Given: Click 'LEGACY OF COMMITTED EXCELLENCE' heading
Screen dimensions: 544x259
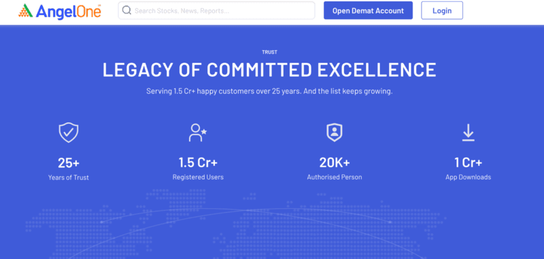Looking at the screenshot, I should click(x=269, y=70).
